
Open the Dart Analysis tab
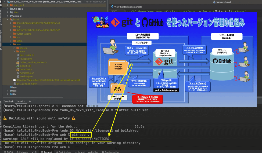(x=63, y=152)
